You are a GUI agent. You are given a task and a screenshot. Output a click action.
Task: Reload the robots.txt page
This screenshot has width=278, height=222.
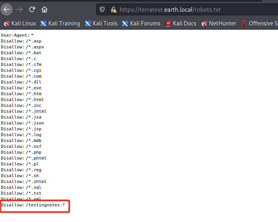(x=32, y=9)
